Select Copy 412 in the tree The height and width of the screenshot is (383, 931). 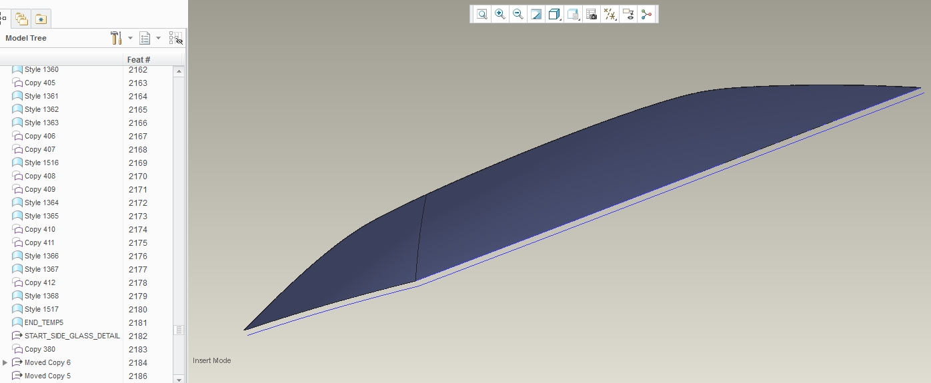[40, 282]
